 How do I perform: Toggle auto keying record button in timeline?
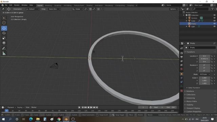(x=79, y=107)
